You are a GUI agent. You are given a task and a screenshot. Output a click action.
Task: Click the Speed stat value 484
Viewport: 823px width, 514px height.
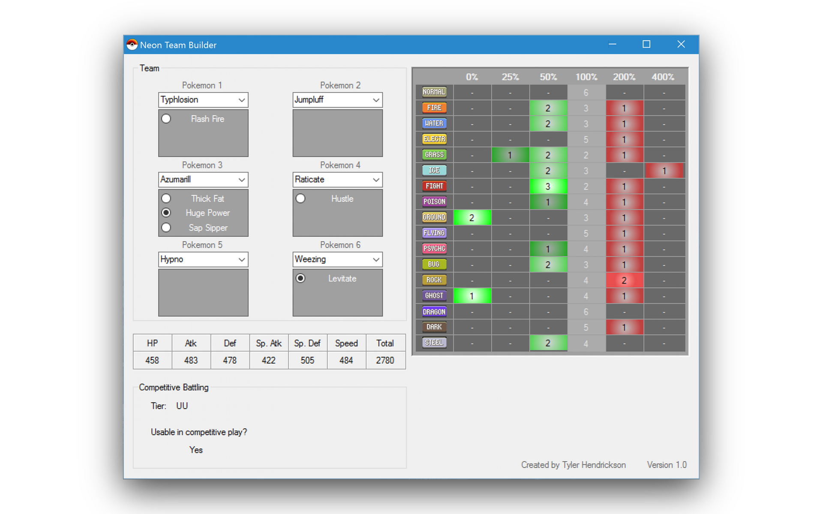(x=346, y=360)
